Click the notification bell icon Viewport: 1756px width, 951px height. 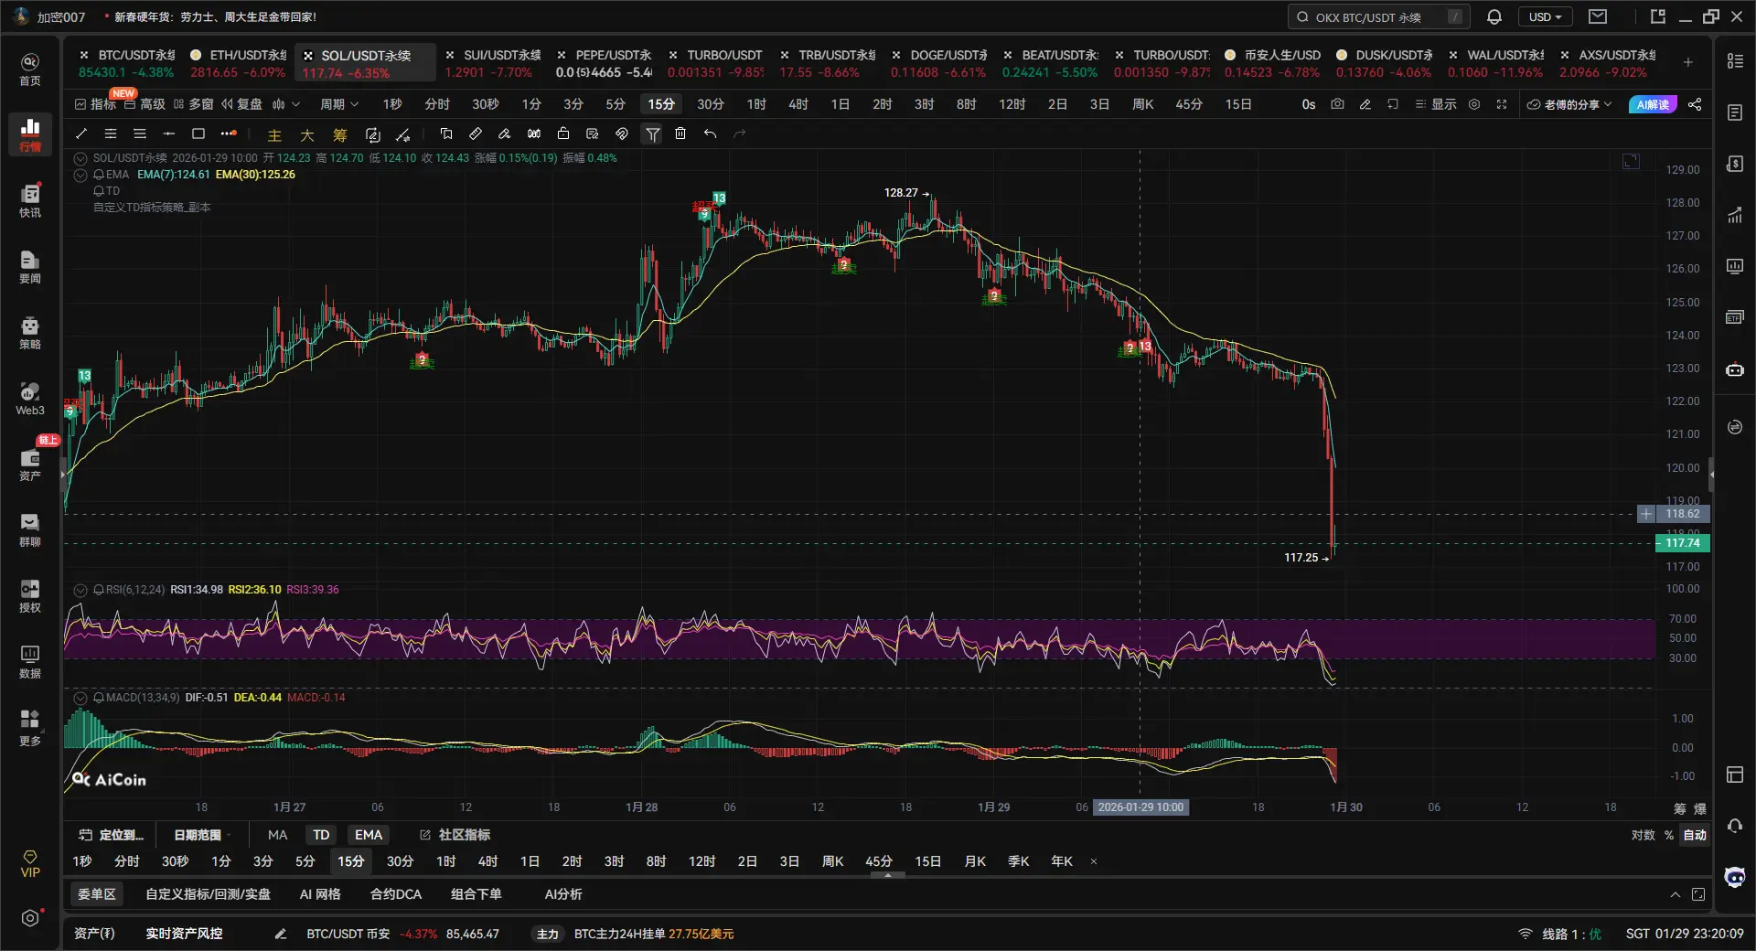(1494, 16)
